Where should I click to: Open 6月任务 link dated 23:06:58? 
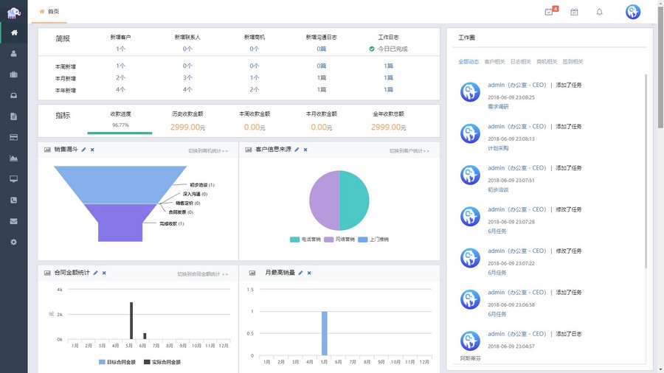coord(497,314)
